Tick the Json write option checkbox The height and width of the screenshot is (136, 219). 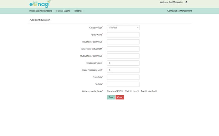pos(139,91)
